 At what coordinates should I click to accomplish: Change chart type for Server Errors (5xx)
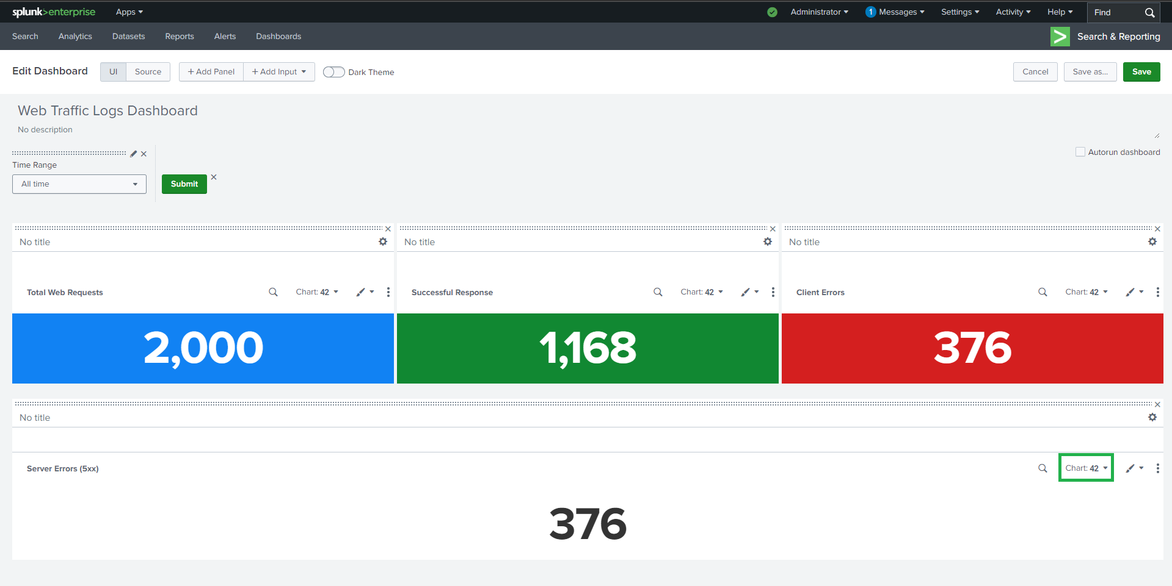pos(1086,468)
